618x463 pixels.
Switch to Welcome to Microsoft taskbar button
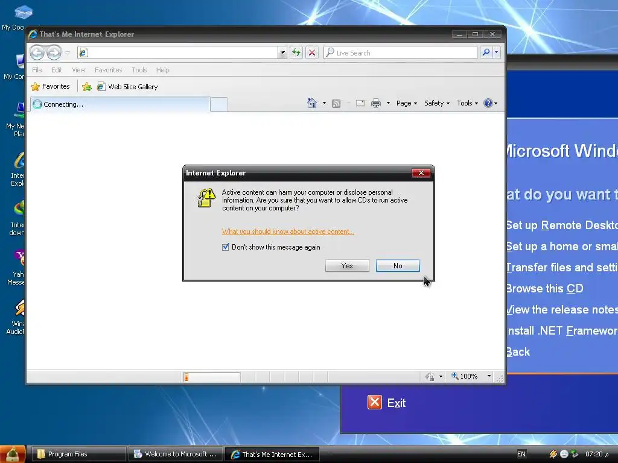pyautogui.click(x=176, y=454)
